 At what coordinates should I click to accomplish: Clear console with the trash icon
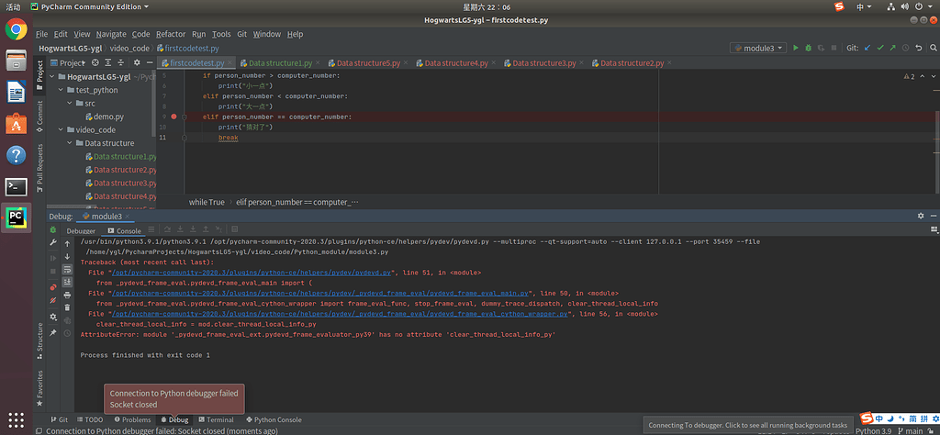pos(67,307)
